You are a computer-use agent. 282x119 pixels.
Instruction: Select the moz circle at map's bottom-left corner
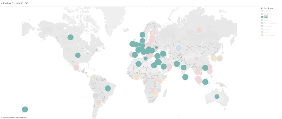(x=25, y=109)
